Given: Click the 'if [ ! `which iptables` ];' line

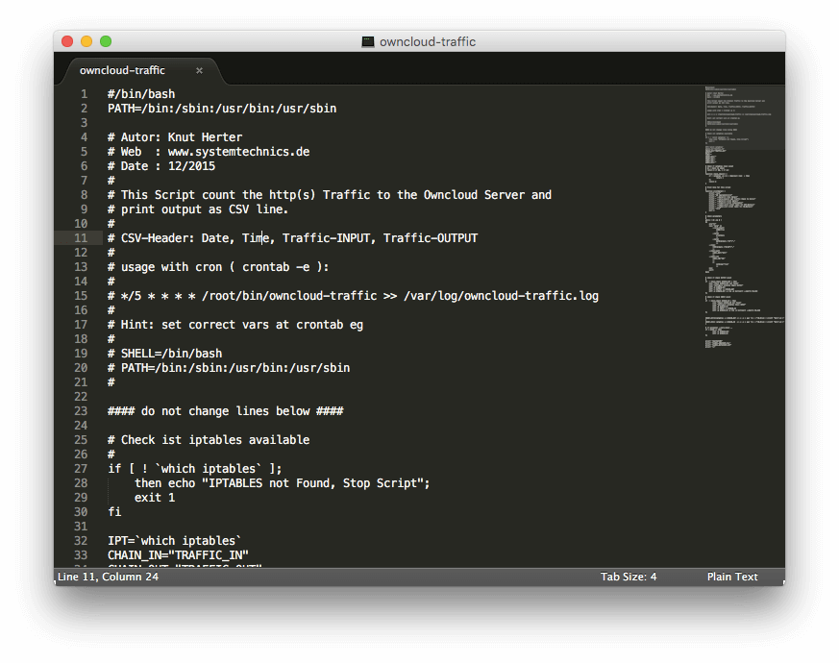Looking at the screenshot, I should 195,469.
